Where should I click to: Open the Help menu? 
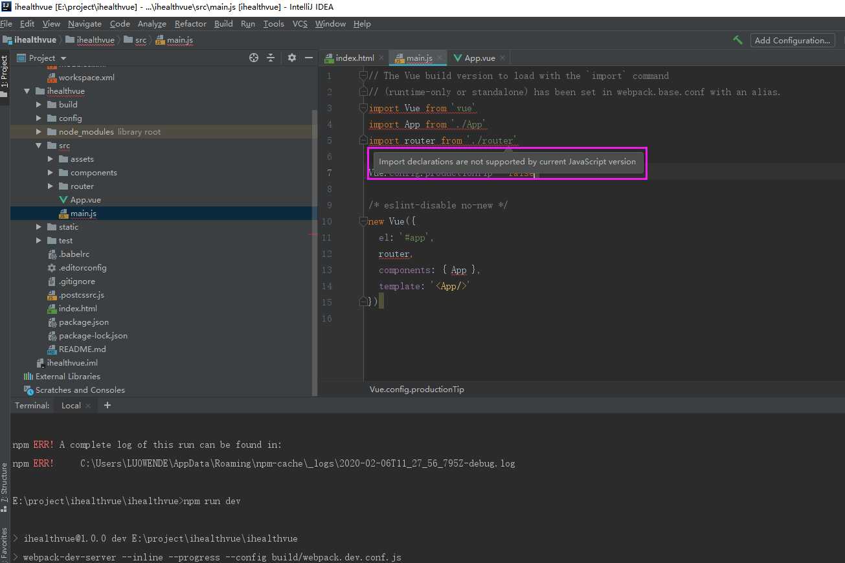(362, 24)
